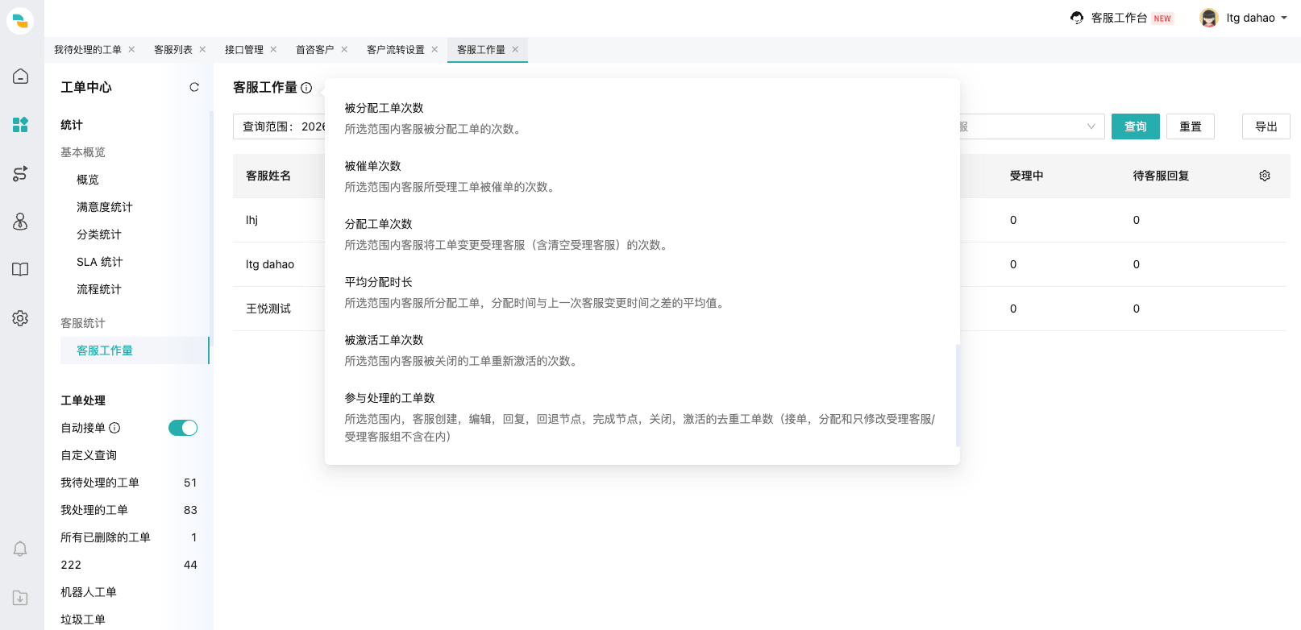Click info icon beside 客服工作量 title

(x=306, y=88)
